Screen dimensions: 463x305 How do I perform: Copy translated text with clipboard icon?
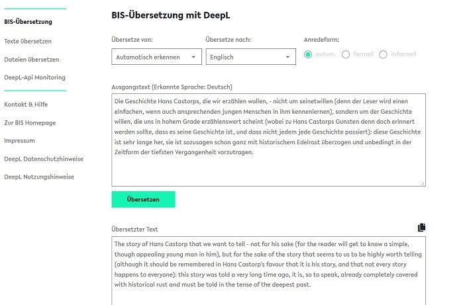click(x=422, y=228)
